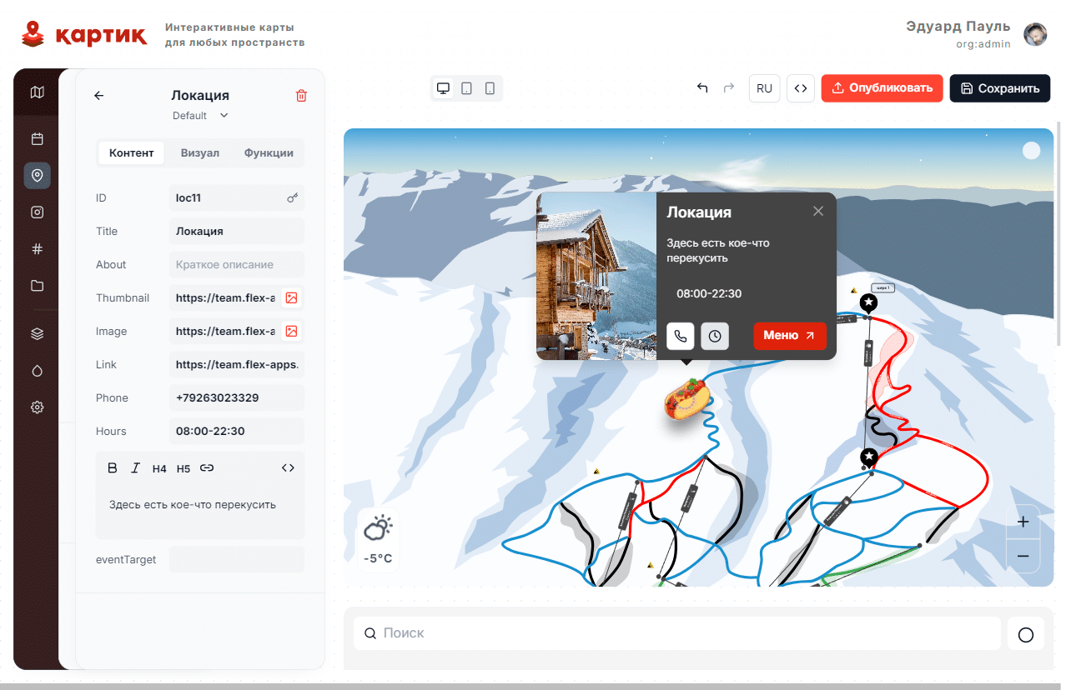Screen dimensions: 1066x690
Task: Open the droplet icon in sidebar
Action: (37, 371)
